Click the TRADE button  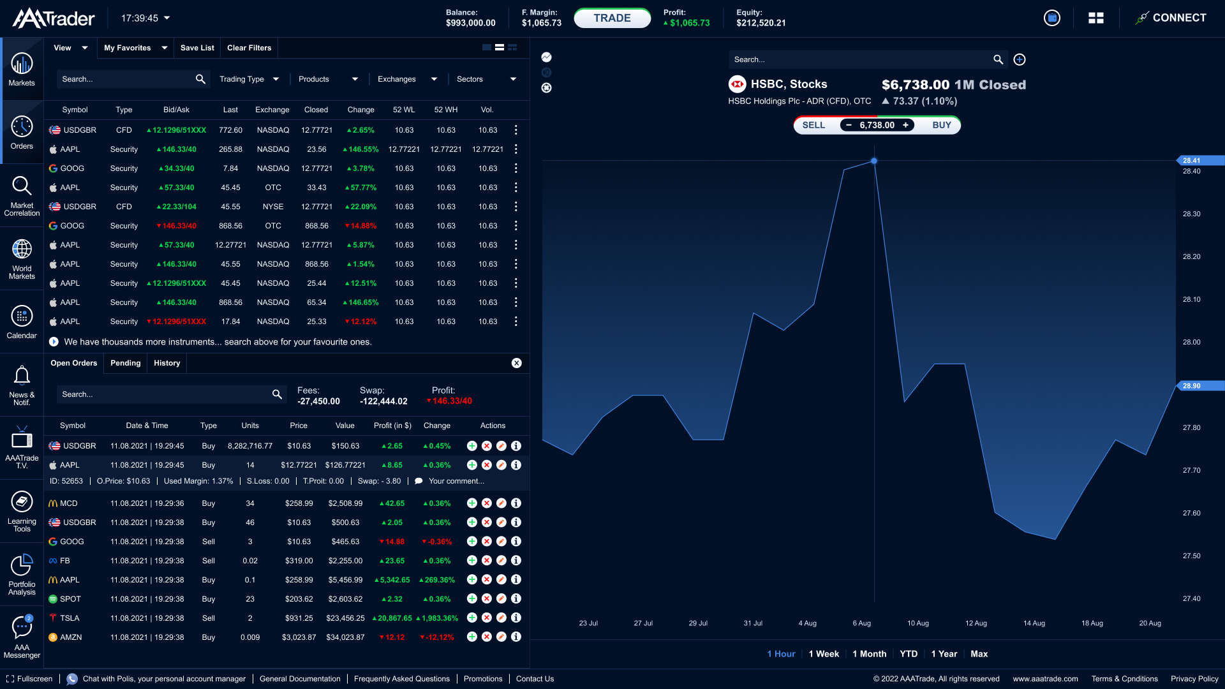612,18
